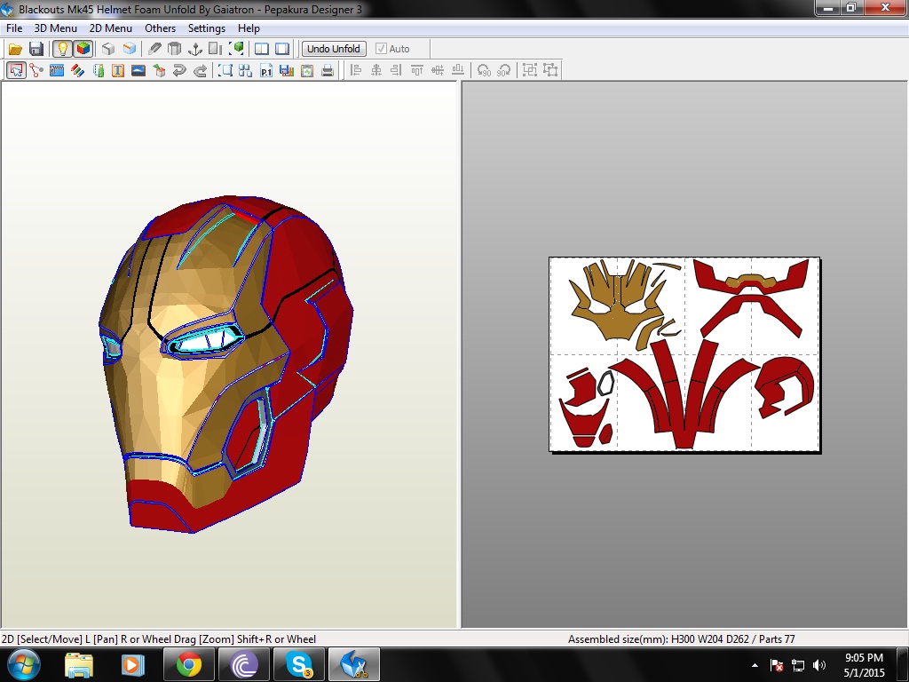Screen dimensions: 909x682
Task: Switch to the split two-pane layout icon
Action: [x=262, y=50]
